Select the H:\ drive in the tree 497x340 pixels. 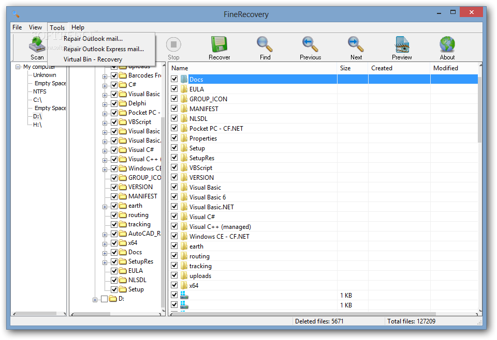[x=37, y=125]
